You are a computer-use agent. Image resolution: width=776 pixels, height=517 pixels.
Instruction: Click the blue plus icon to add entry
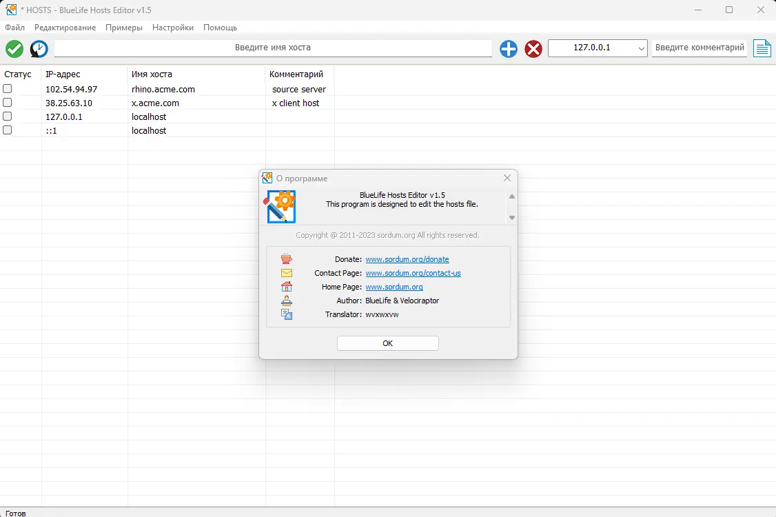click(x=508, y=49)
